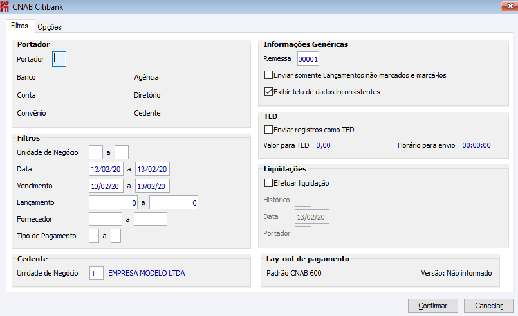This screenshot has height=316, width=518.
Task: Uncheck Exibir tela de dados inconsistentes
Action: click(269, 92)
